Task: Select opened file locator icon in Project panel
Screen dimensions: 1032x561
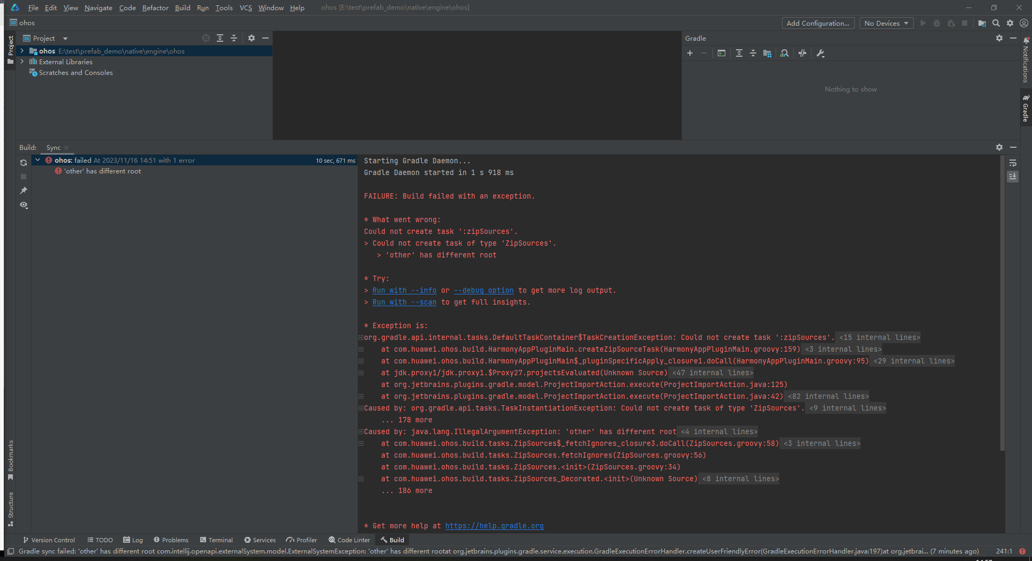Action: (206, 38)
